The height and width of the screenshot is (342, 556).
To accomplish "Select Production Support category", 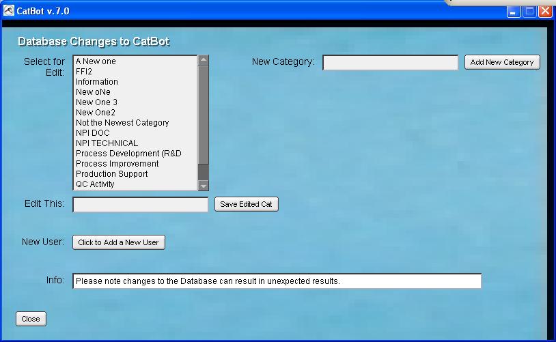I will click(135, 174).
